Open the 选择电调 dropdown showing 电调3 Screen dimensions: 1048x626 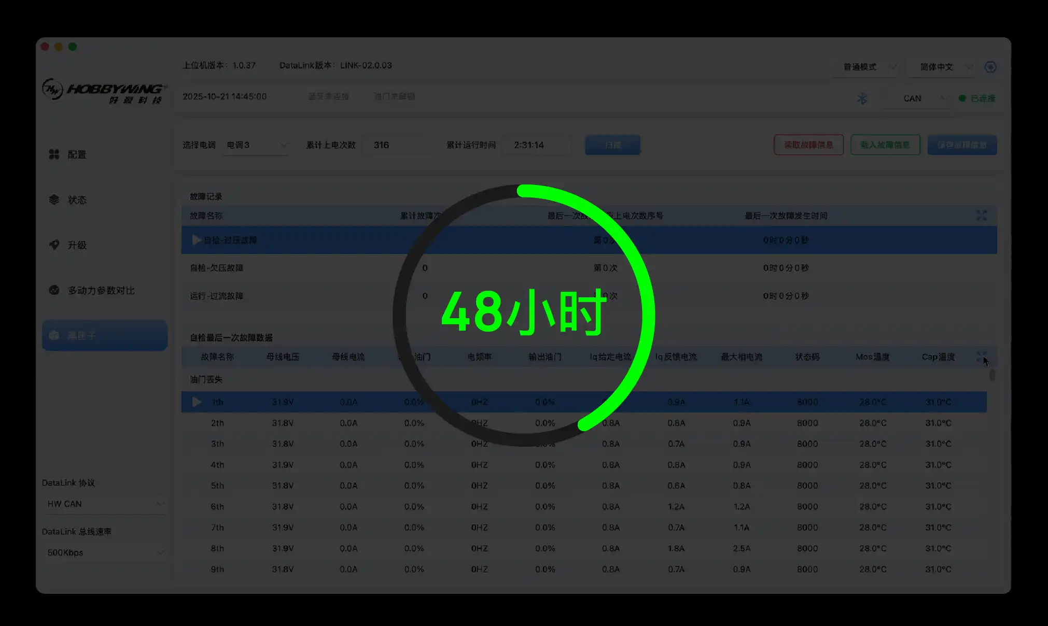tap(256, 145)
